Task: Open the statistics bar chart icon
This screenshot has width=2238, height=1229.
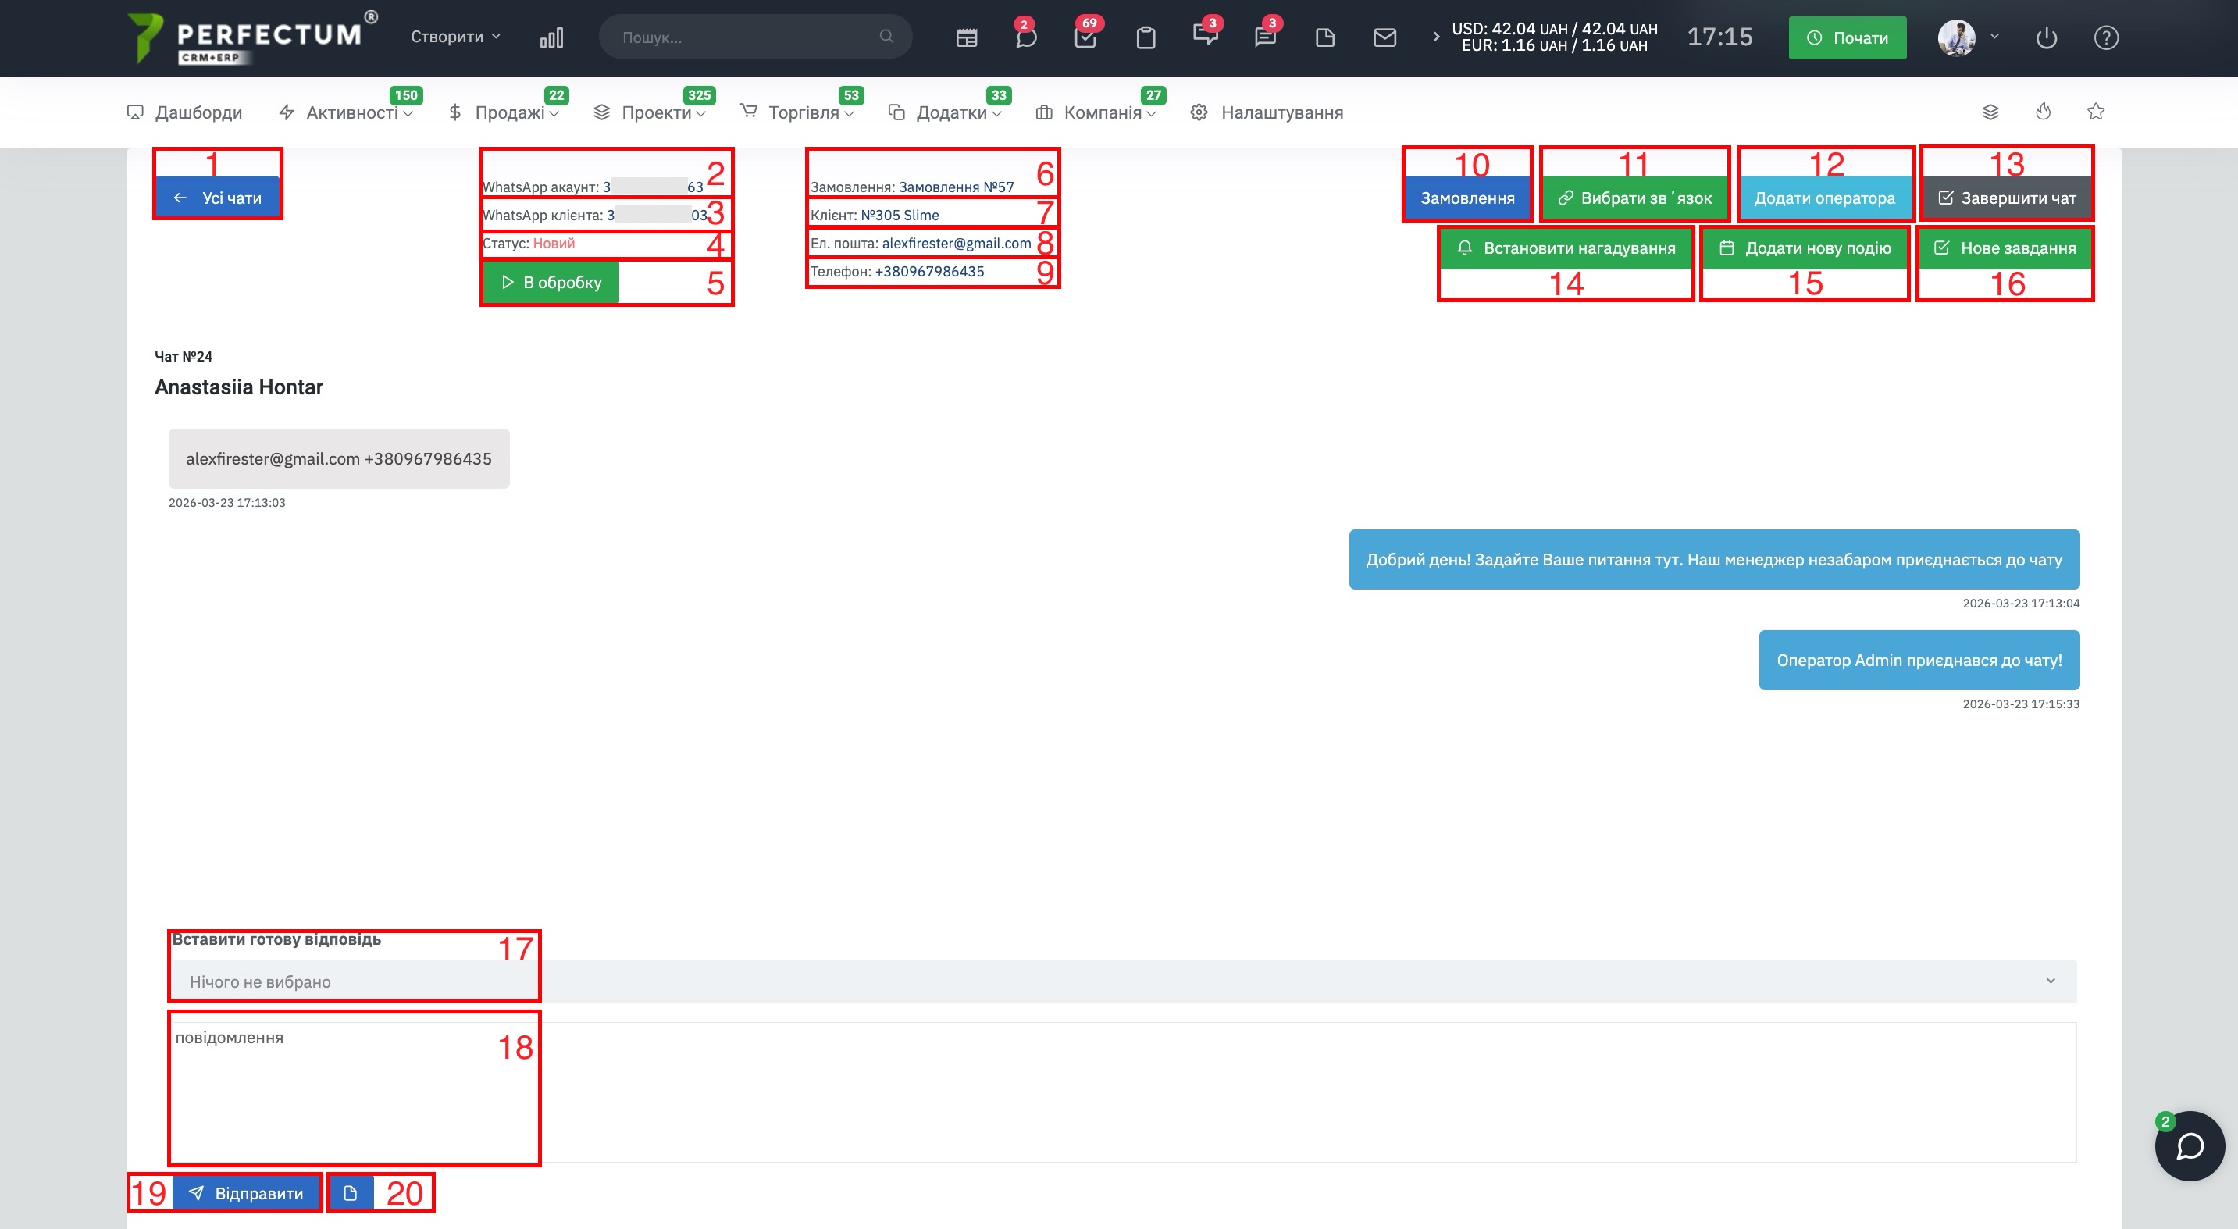Action: click(x=551, y=37)
